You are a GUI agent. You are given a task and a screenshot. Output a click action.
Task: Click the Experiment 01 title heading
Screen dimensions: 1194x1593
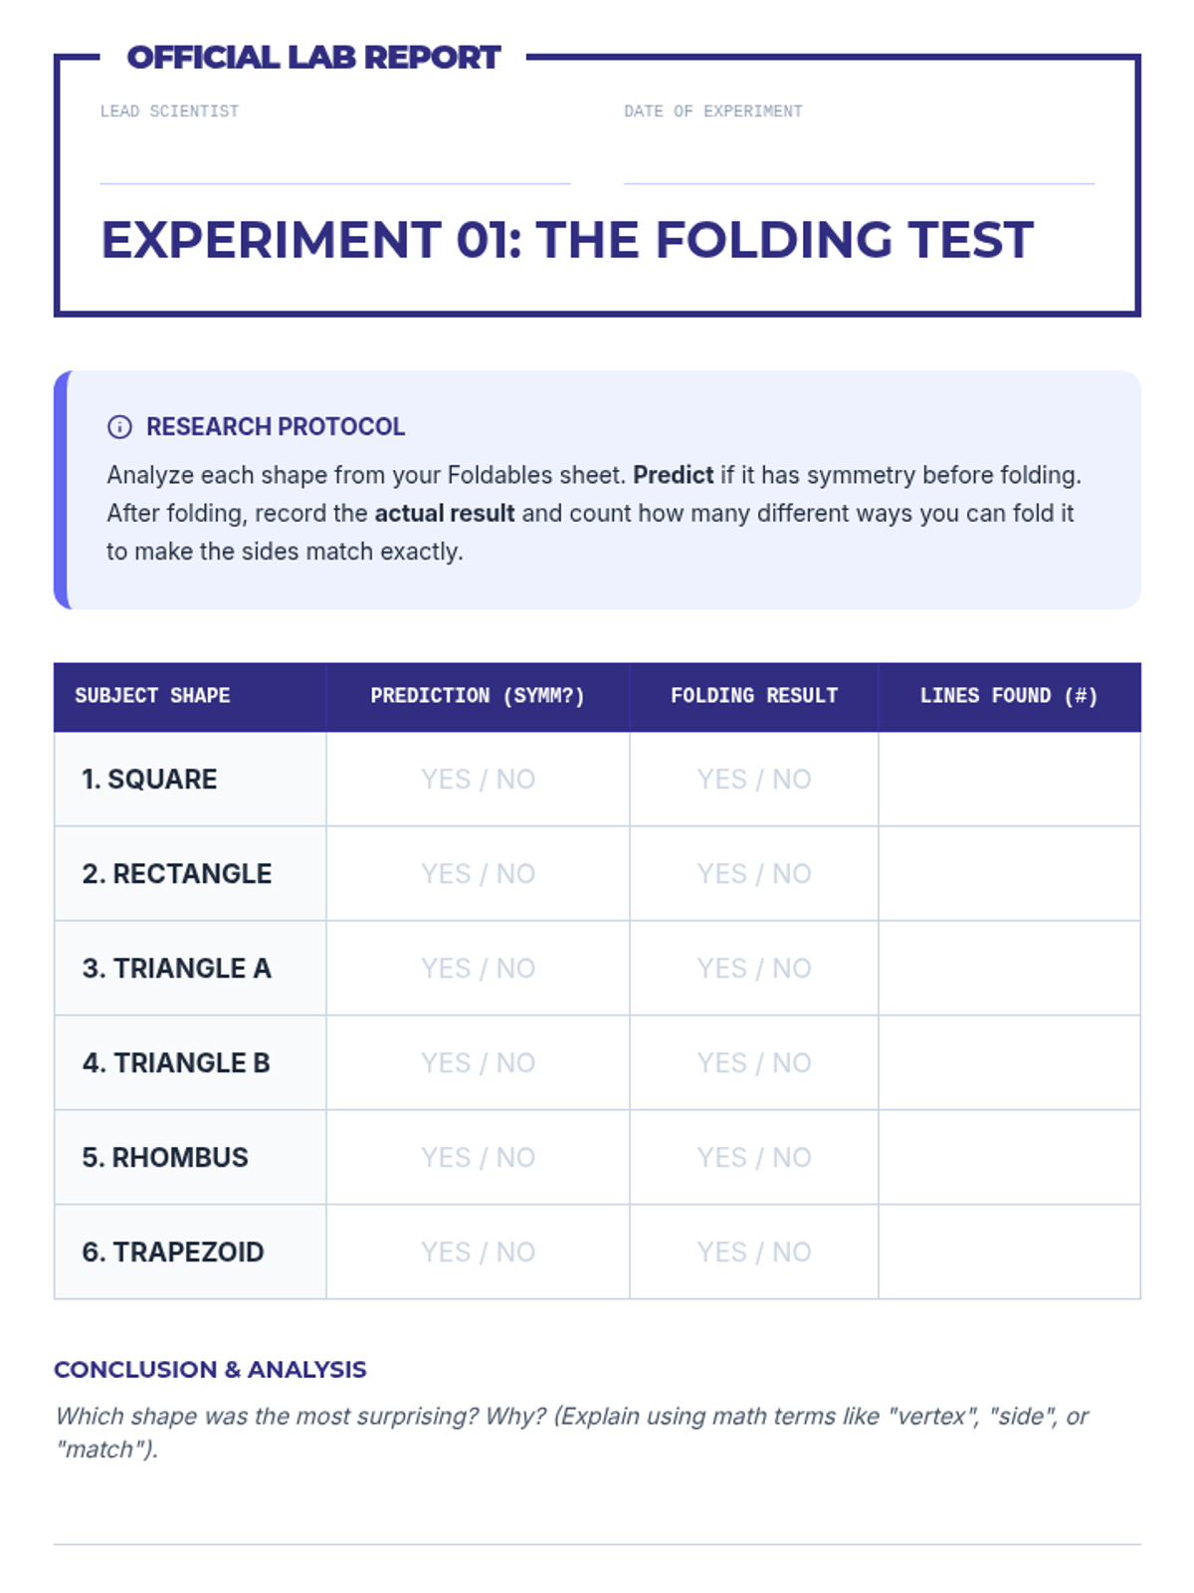point(567,240)
